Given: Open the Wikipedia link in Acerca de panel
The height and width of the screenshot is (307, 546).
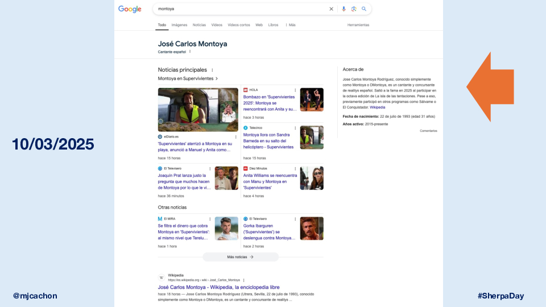Looking at the screenshot, I should point(378,107).
